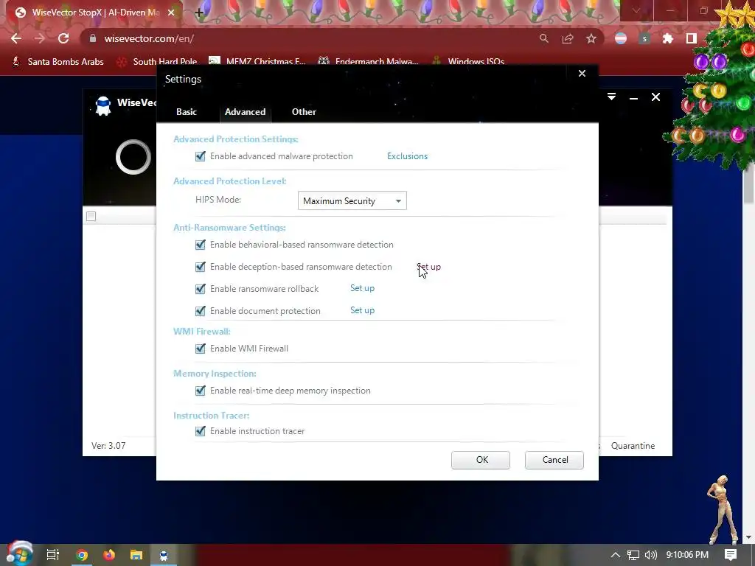Toggle Enable WMI Firewall checkbox

click(x=201, y=349)
